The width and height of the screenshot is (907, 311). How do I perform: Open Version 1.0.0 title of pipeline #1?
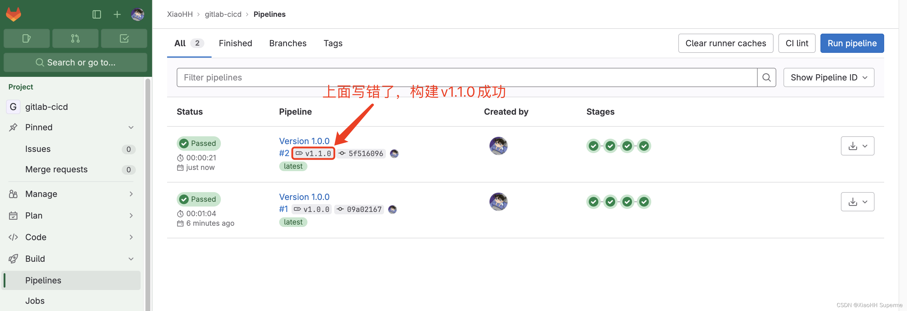pyautogui.click(x=304, y=197)
